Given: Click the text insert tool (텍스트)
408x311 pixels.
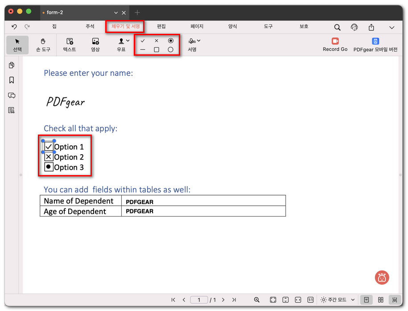Looking at the screenshot, I should [x=70, y=45].
